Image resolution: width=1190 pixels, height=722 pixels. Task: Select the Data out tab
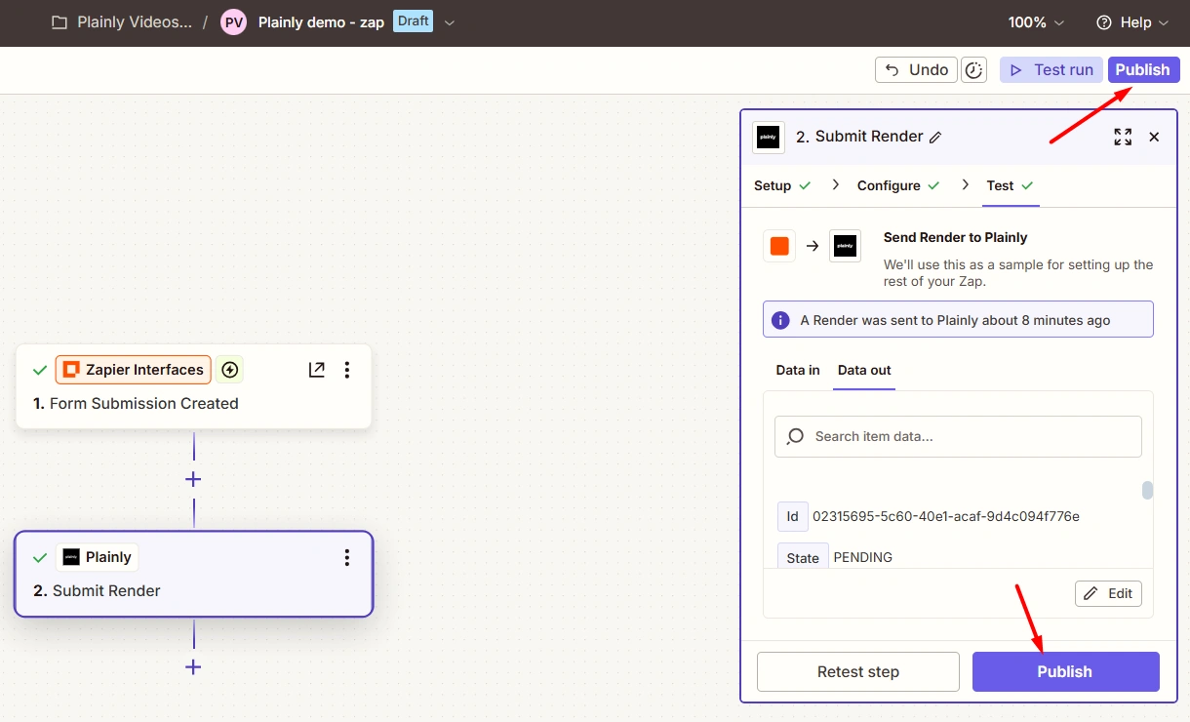pos(864,370)
